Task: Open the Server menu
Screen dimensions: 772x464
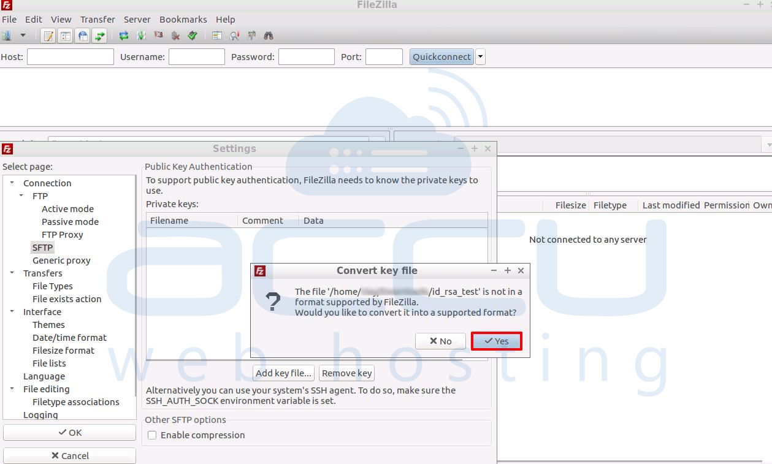Action: tap(137, 20)
